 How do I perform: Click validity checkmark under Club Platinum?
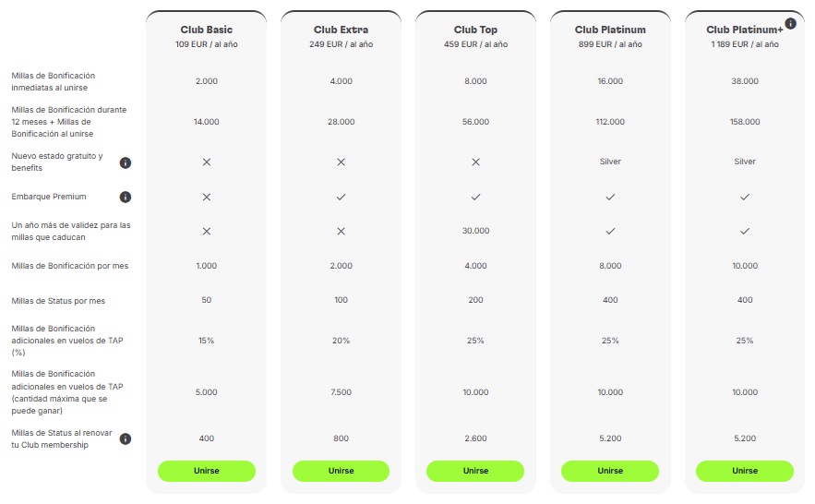click(610, 231)
